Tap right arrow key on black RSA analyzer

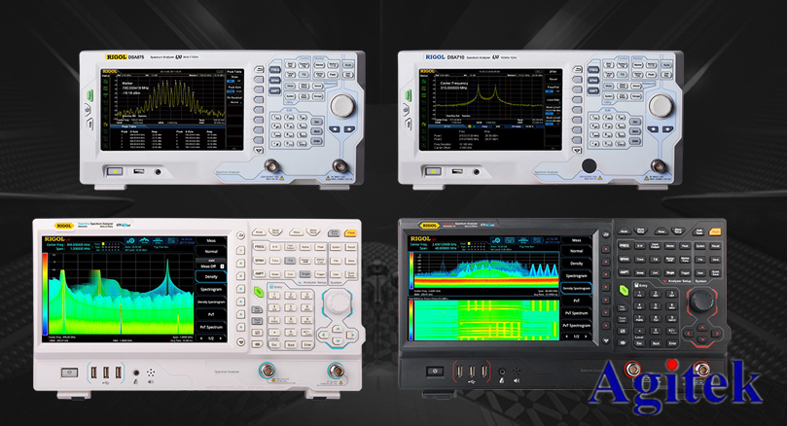716,334
